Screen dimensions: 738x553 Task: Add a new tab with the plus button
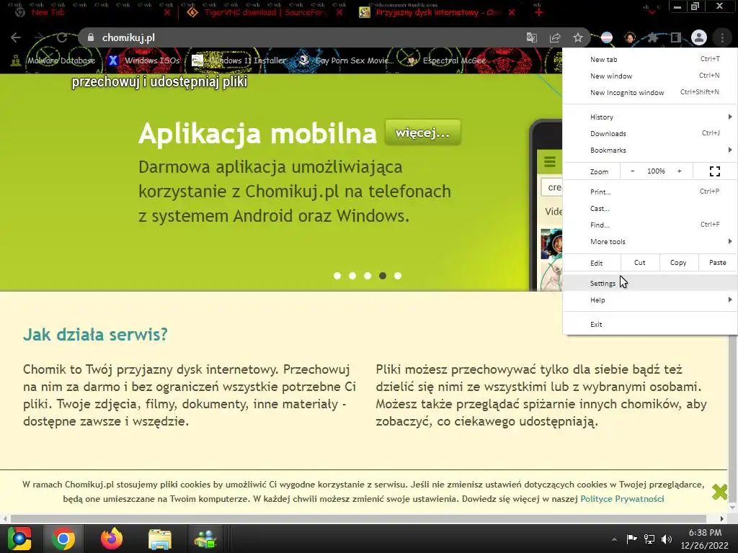pos(539,12)
